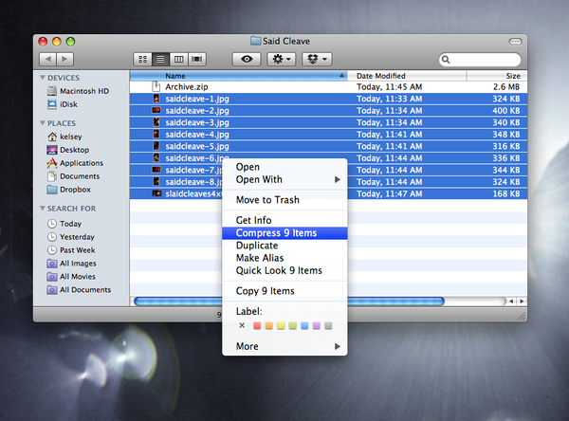569x421 pixels.
Task: Switch to Cover Flow view
Action: [x=198, y=59]
